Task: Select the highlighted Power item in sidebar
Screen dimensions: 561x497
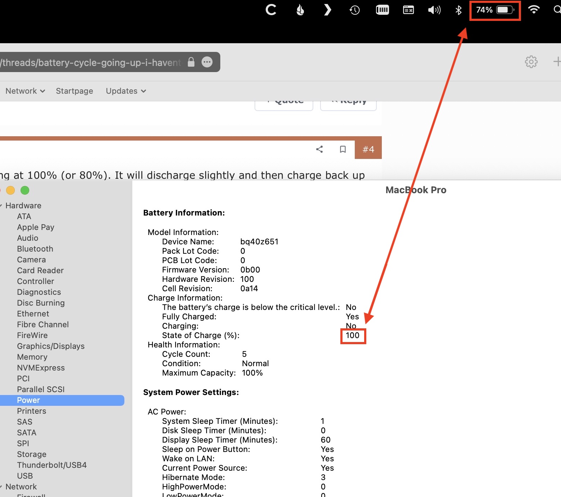Action: click(x=62, y=400)
